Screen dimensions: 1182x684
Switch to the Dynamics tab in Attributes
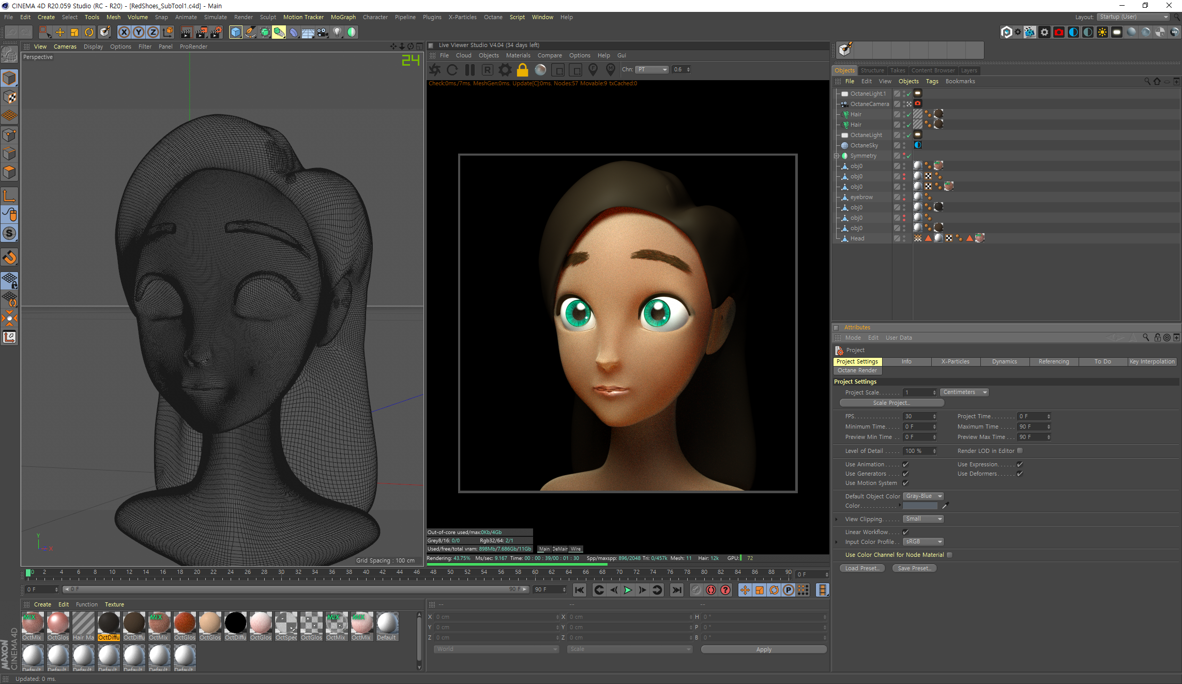pyautogui.click(x=1004, y=362)
